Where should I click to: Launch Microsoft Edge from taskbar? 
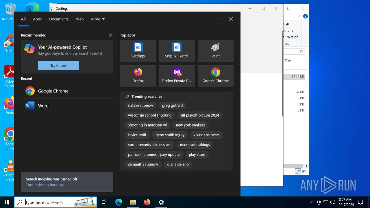119,202
